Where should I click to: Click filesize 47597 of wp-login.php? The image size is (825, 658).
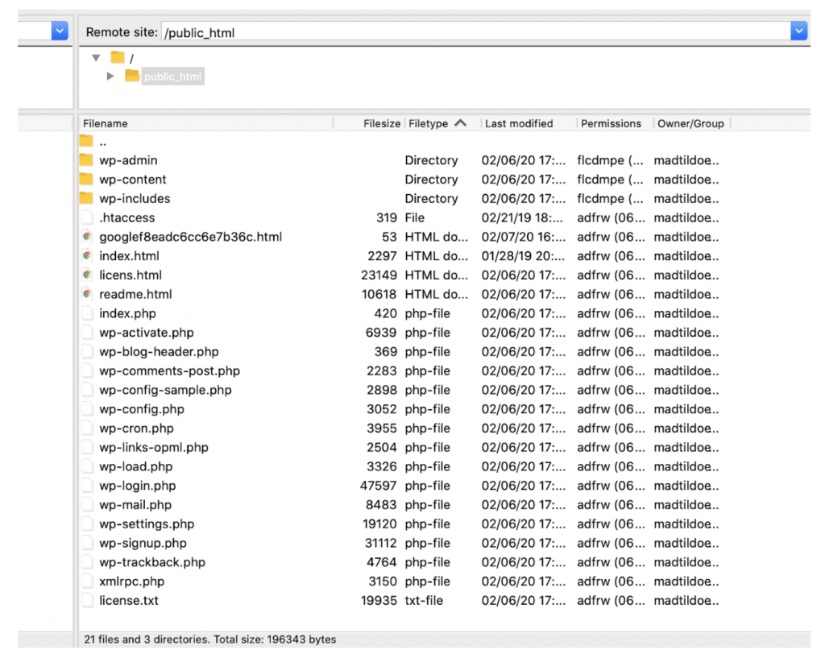[378, 486]
